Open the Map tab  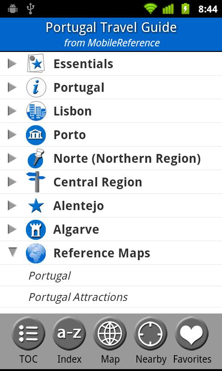(110, 341)
